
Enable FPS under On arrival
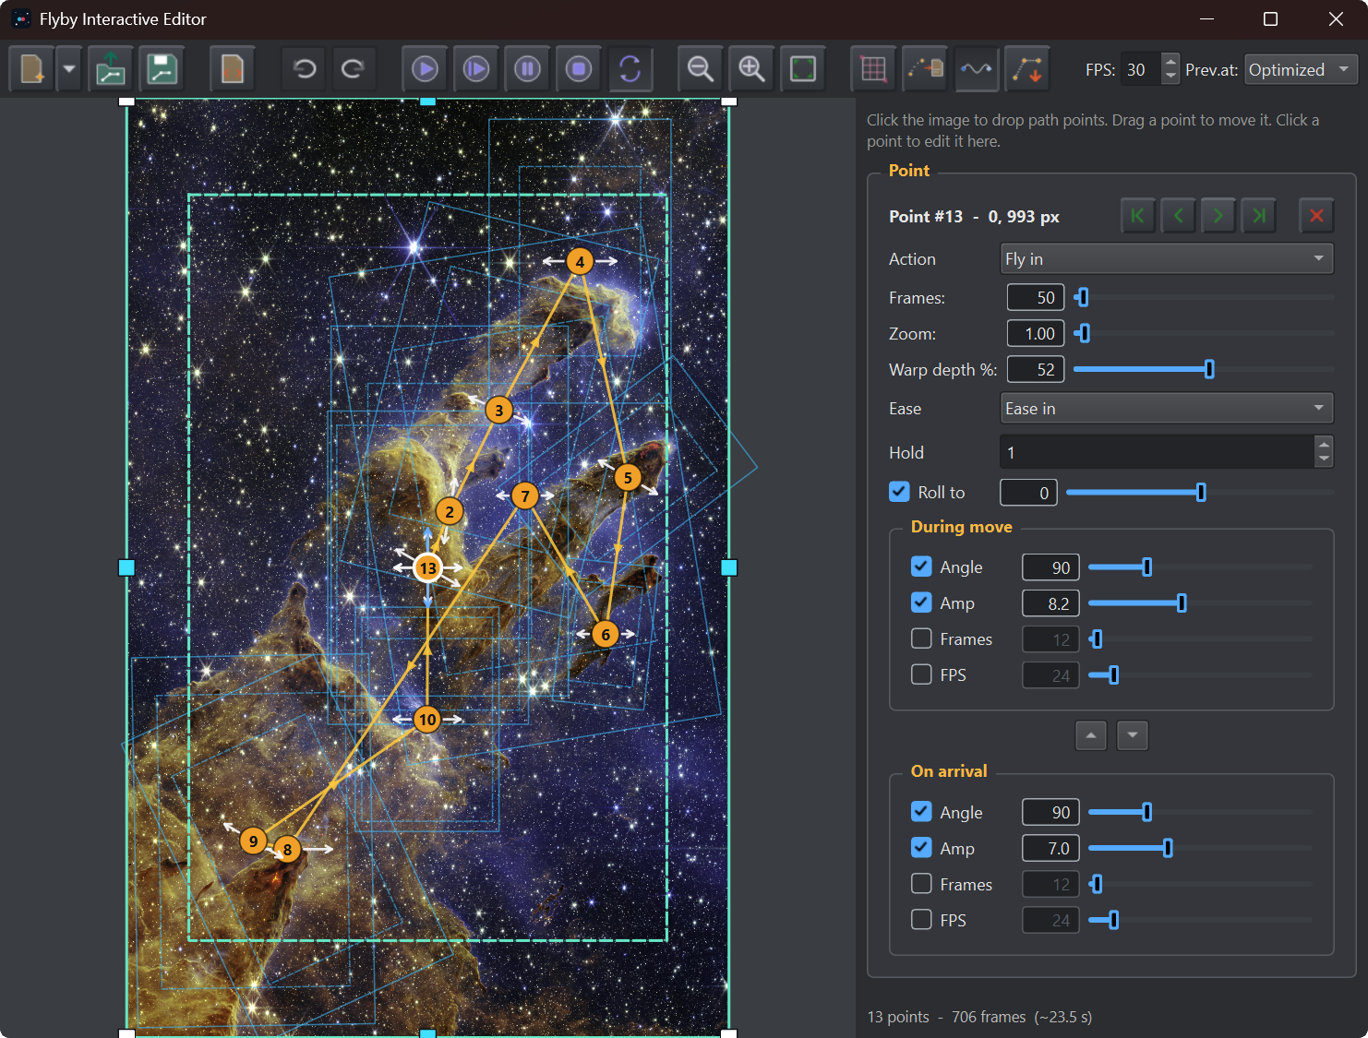921,920
